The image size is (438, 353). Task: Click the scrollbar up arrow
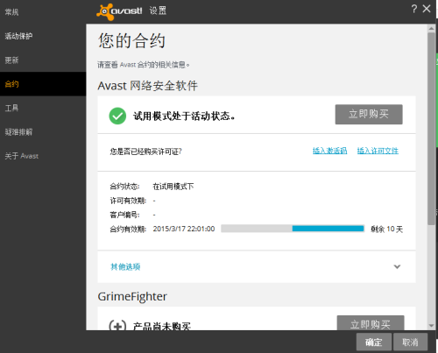pos(431,28)
